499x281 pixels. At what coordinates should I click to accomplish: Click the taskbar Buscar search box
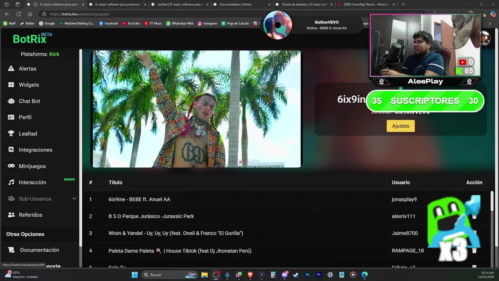click(x=170, y=275)
